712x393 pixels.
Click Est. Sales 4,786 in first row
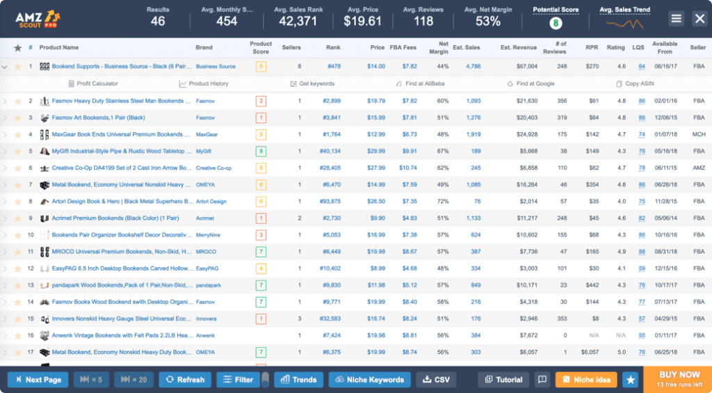[x=473, y=66]
